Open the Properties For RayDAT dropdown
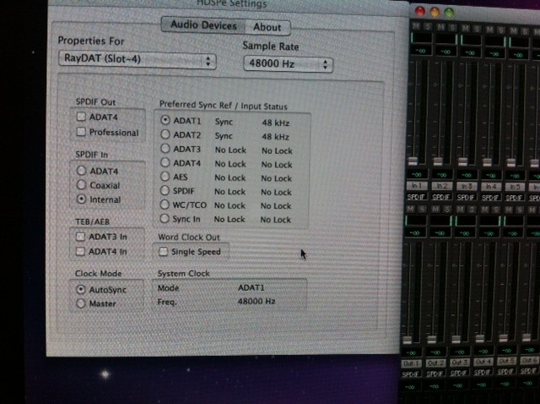540x404 pixels. tap(137, 60)
